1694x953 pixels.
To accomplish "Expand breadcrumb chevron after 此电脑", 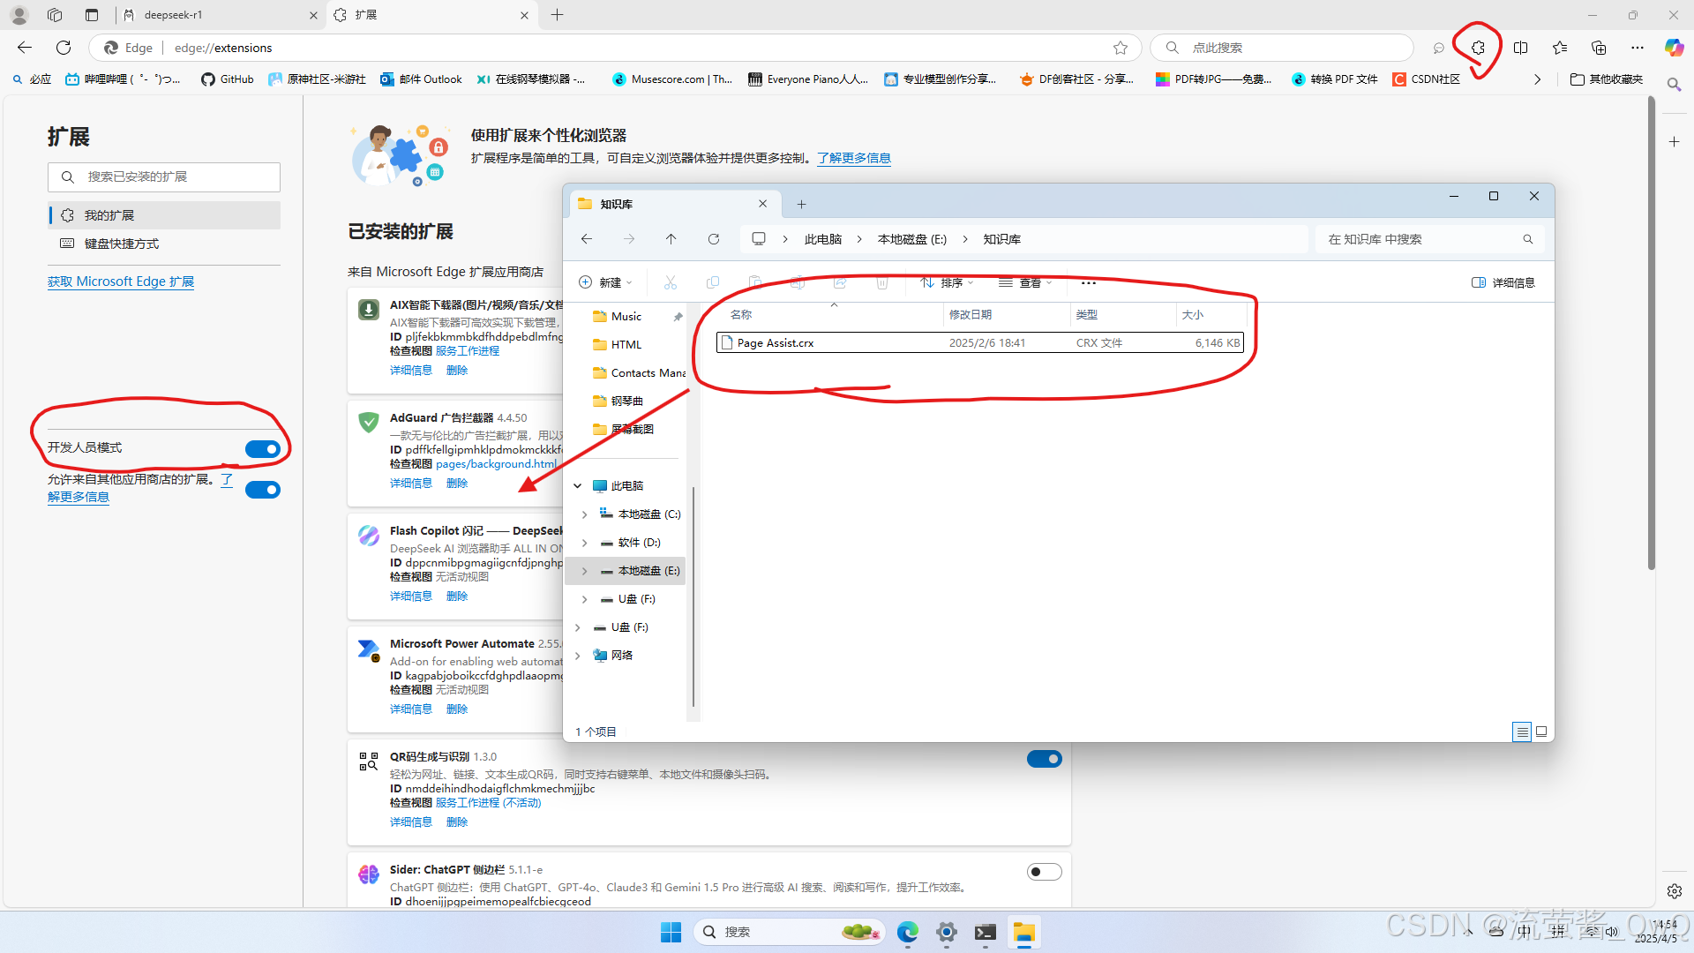I will pos(859,239).
